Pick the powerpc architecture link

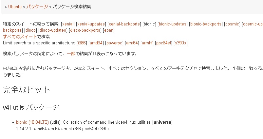point(115,43)
